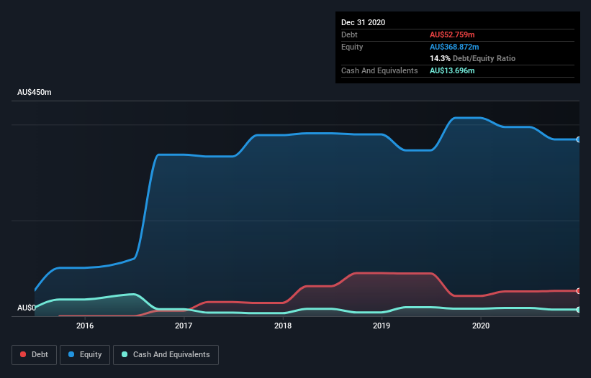The height and width of the screenshot is (378, 591).
Task: Toggle Cash And Equivalents legend button
Action: 166,355
